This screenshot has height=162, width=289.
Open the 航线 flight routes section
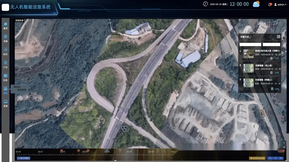click(5, 51)
